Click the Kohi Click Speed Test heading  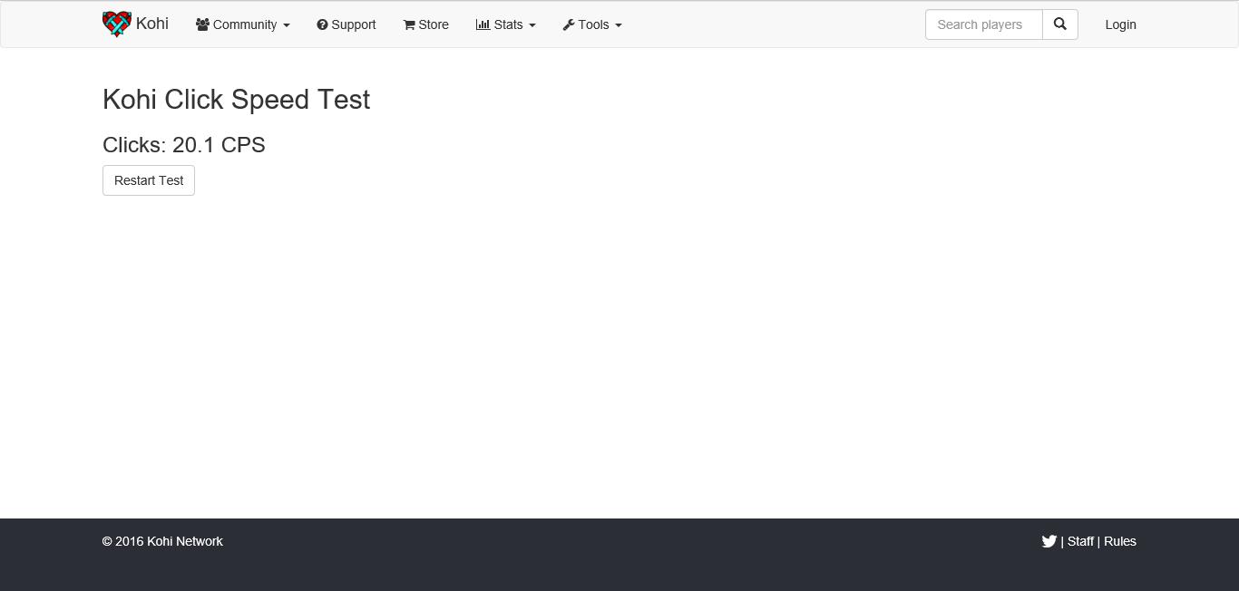237,100
